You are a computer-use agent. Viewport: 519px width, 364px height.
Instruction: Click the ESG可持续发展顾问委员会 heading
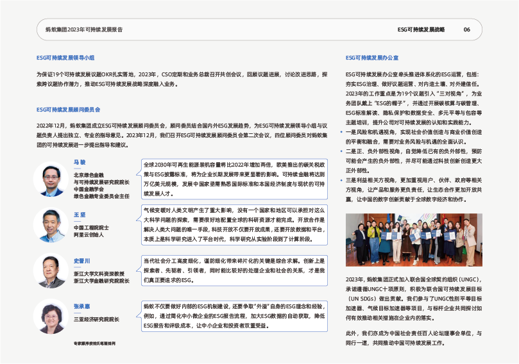pyautogui.click(x=69, y=110)
